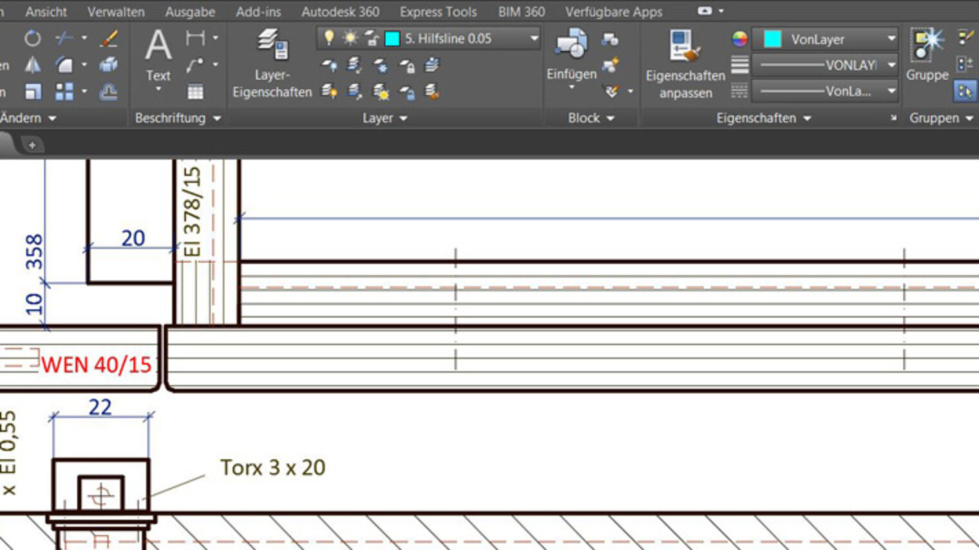Toggle the layer lightbulb on/off icon

tap(329, 38)
